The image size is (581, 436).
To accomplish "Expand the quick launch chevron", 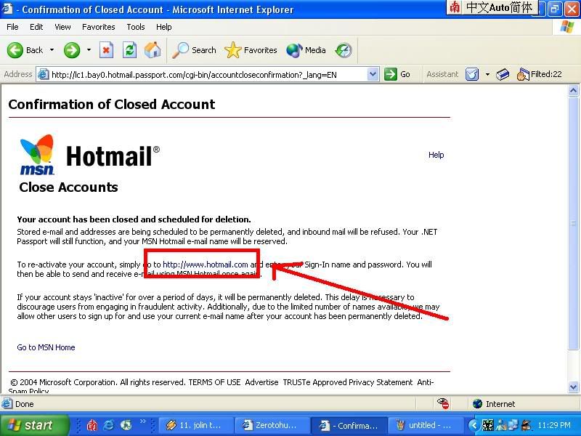I will 142,421.
